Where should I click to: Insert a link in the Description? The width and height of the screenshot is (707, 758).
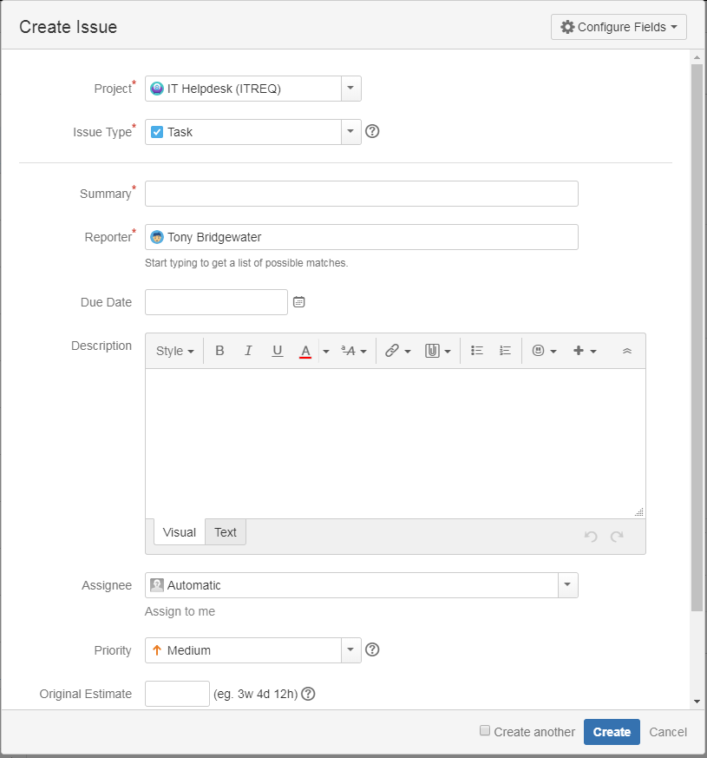pos(391,350)
